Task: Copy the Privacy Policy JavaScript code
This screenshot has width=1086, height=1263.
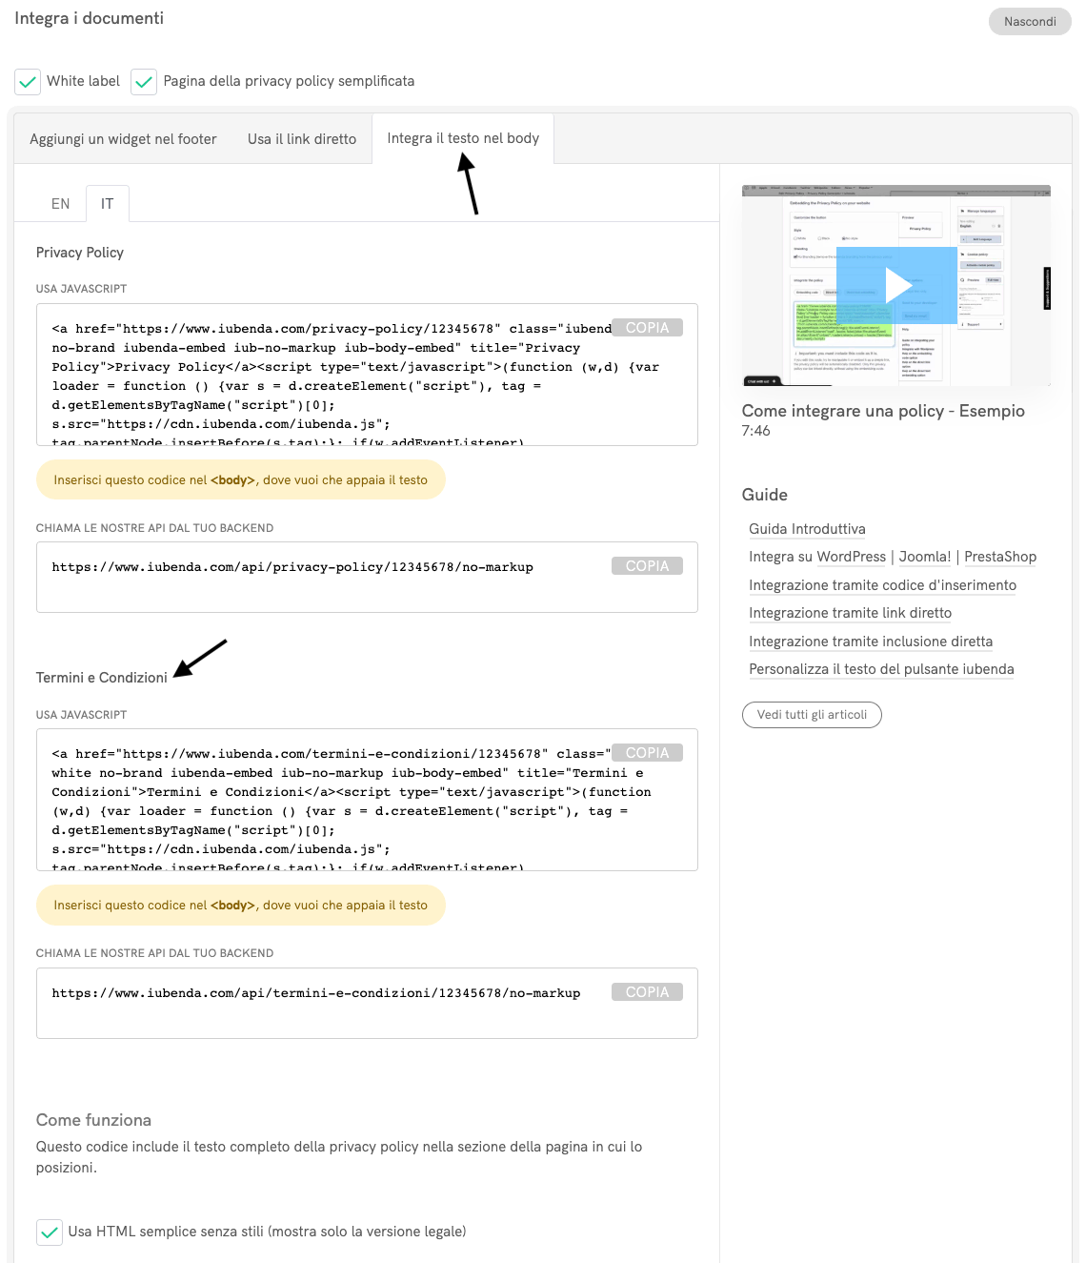Action: [x=647, y=328]
